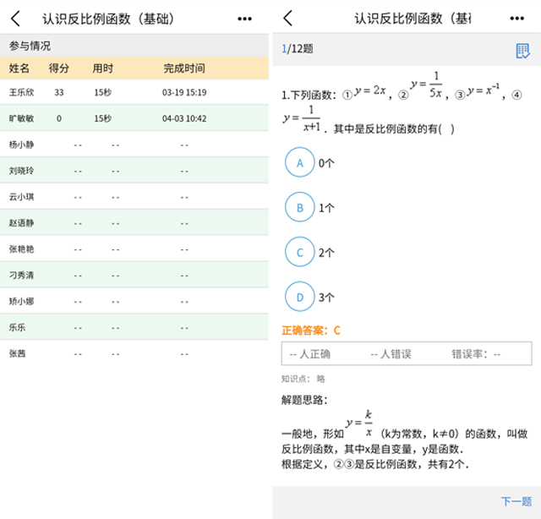Select option D, 3个
The width and height of the screenshot is (541, 519).
pyautogui.click(x=299, y=297)
